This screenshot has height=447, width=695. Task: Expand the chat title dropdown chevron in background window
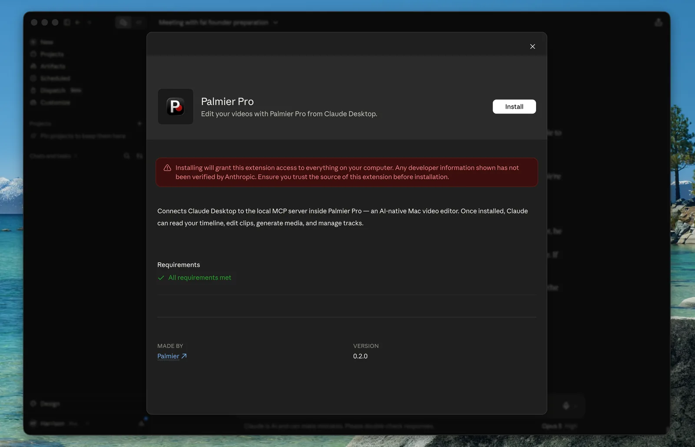pos(275,23)
